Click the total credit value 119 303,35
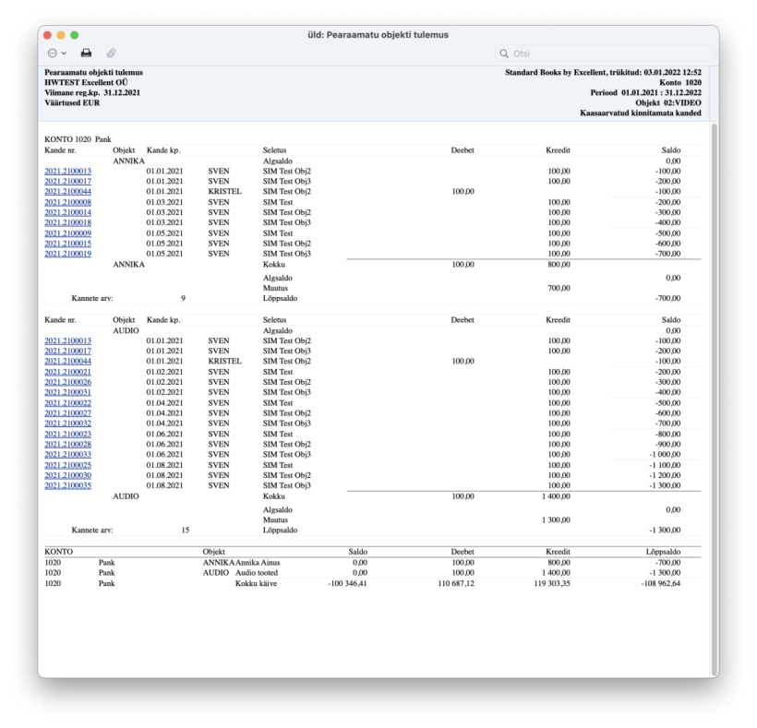This screenshot has height=728, width=757. (x=552, y=583)
